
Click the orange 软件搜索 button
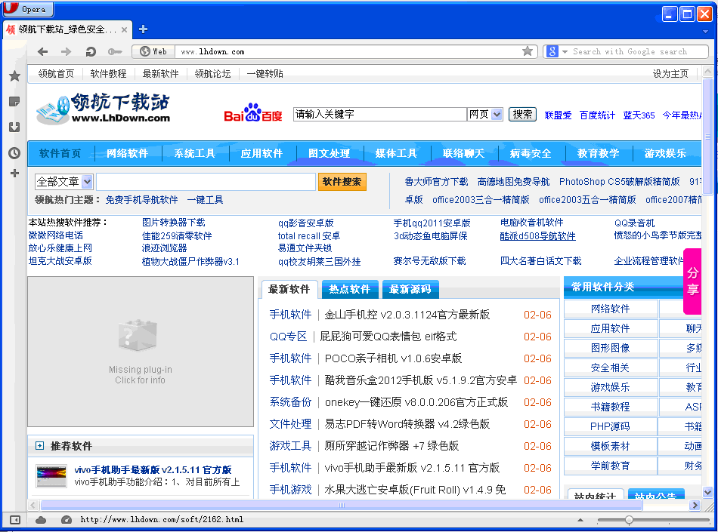[x=342, y=182]
